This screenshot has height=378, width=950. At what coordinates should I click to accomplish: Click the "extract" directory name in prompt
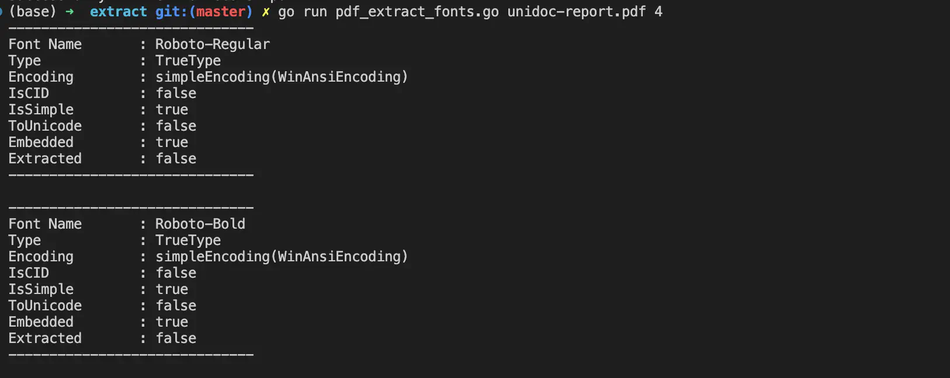tap(119, 12)
